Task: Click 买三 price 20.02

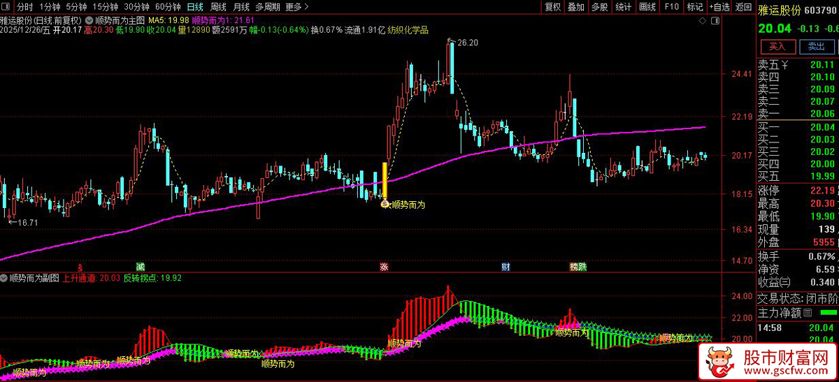Action: click(x=822, y=151)
